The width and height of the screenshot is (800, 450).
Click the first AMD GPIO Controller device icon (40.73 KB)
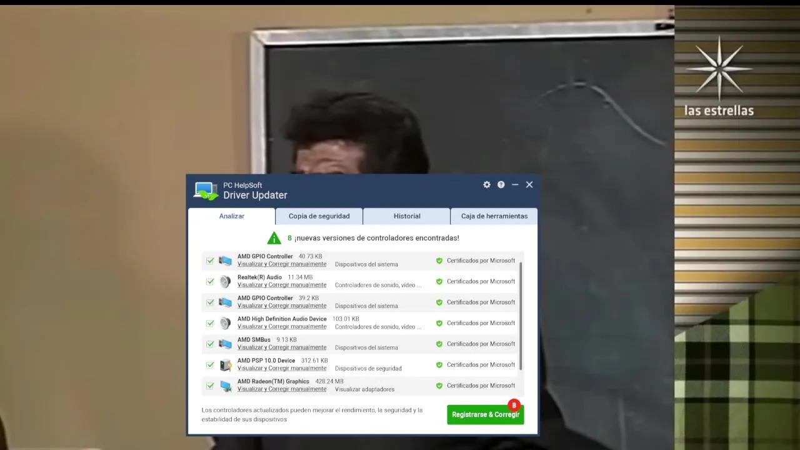pos(225,261)
